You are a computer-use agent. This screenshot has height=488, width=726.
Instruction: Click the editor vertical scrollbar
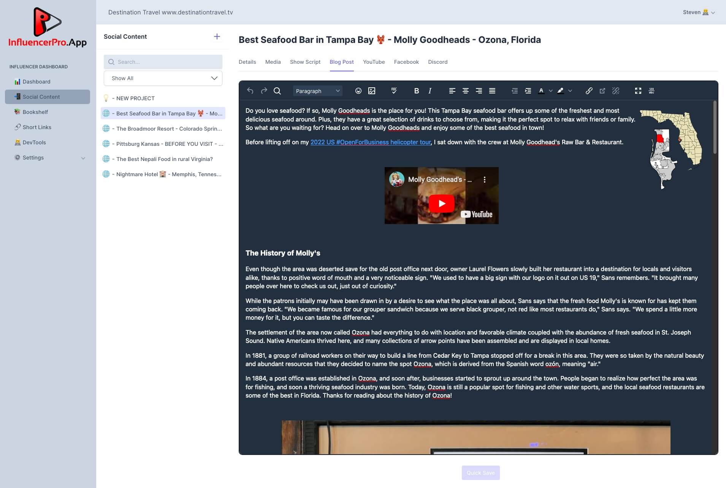click(715, 127)
